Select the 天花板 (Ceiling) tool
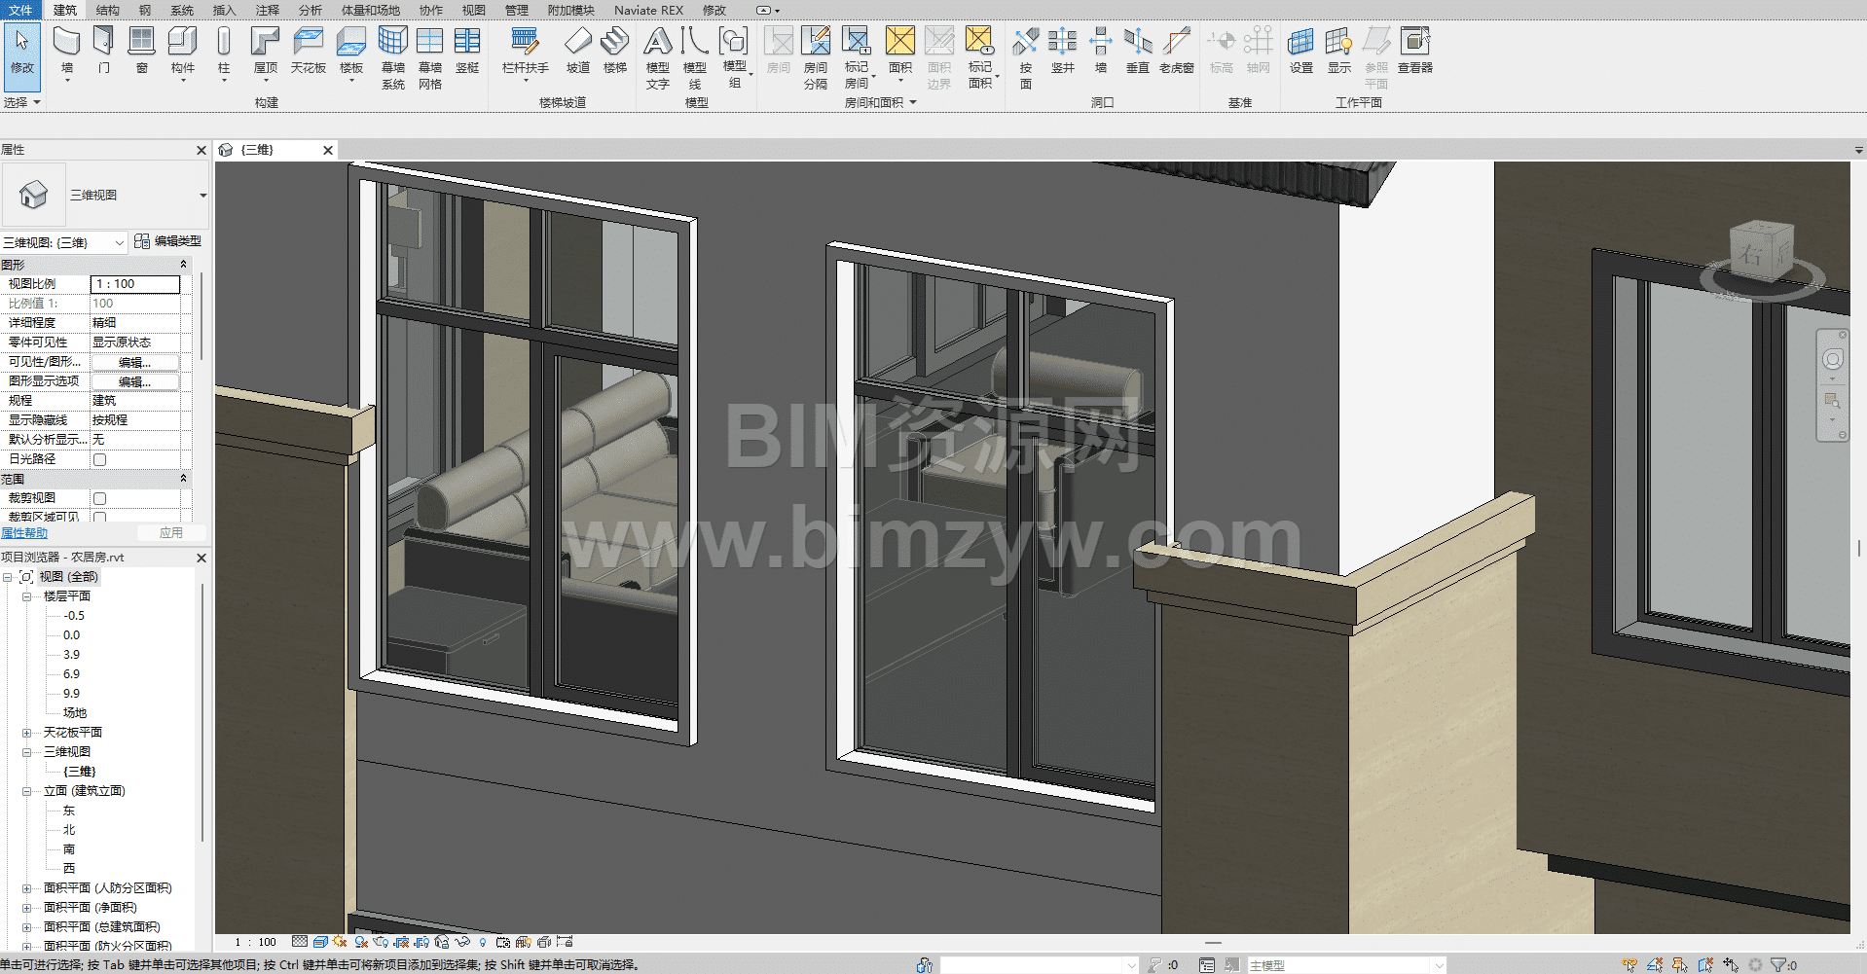Image resolution: width=1867 pixels, height=974 pixels. point(308,51)
